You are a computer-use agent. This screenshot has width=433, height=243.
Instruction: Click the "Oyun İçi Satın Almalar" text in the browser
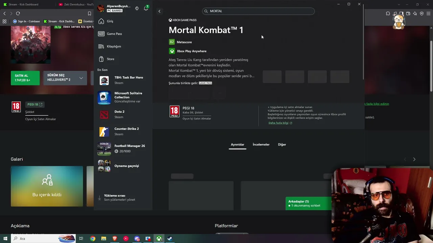click(41, 119)
